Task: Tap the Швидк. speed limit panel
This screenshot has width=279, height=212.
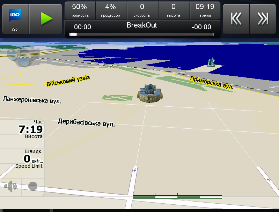Action: tap(23, 159)
